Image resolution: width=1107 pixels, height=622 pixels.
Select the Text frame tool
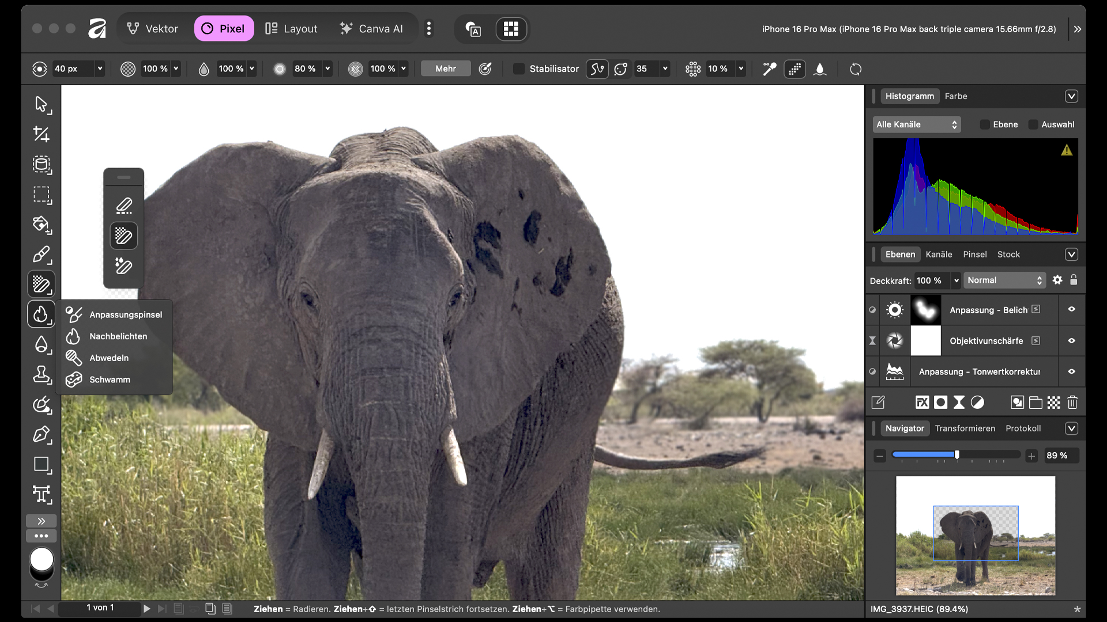pyautogui.click(x=42, y=494)
